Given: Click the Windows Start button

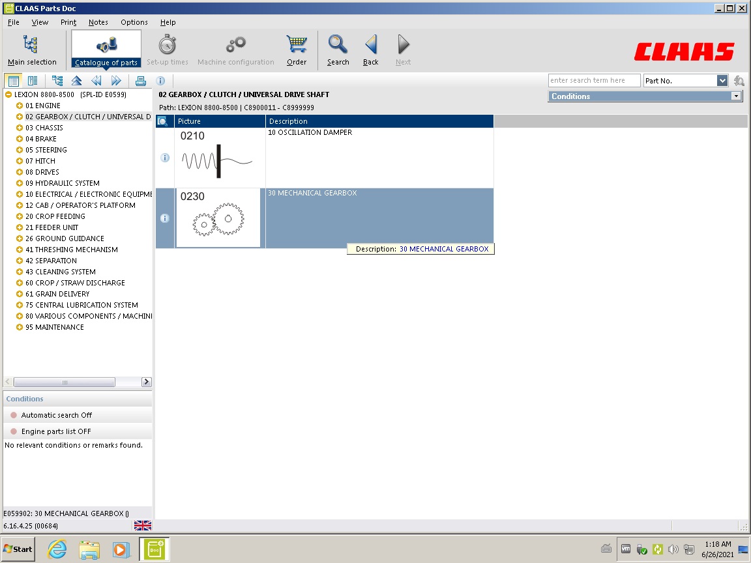Looking at the screenshot, I should coord(18,549).
